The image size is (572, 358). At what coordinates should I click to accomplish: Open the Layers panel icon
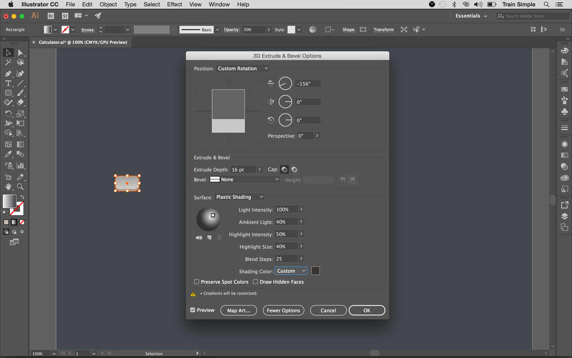pyautogui.click(x=564, y=215)
